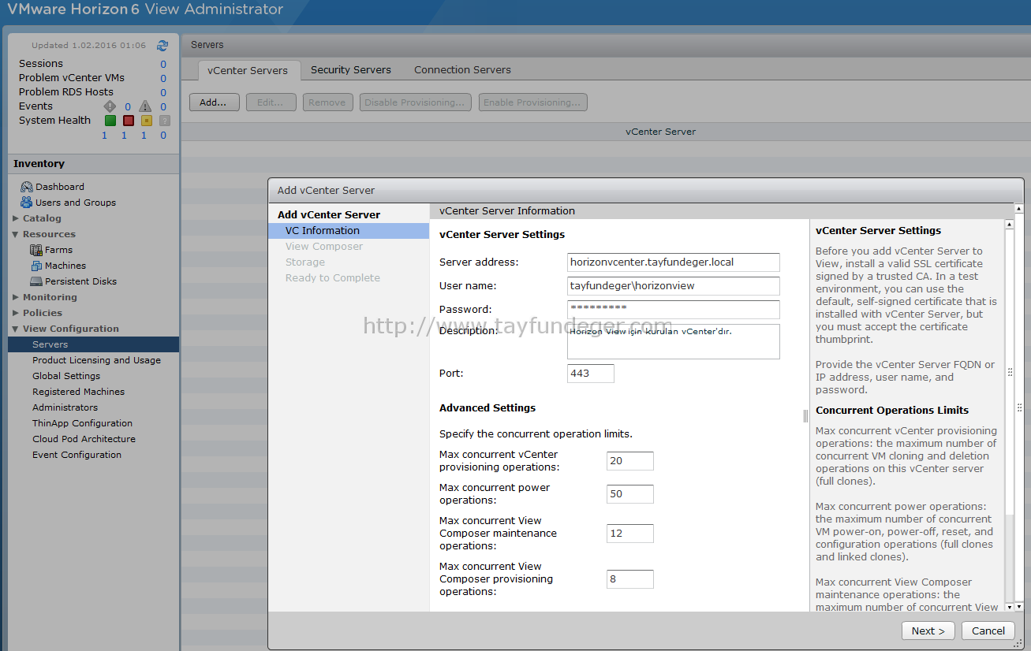Expand the Policies tree node

pyautogui.click(x=16, y=313)
